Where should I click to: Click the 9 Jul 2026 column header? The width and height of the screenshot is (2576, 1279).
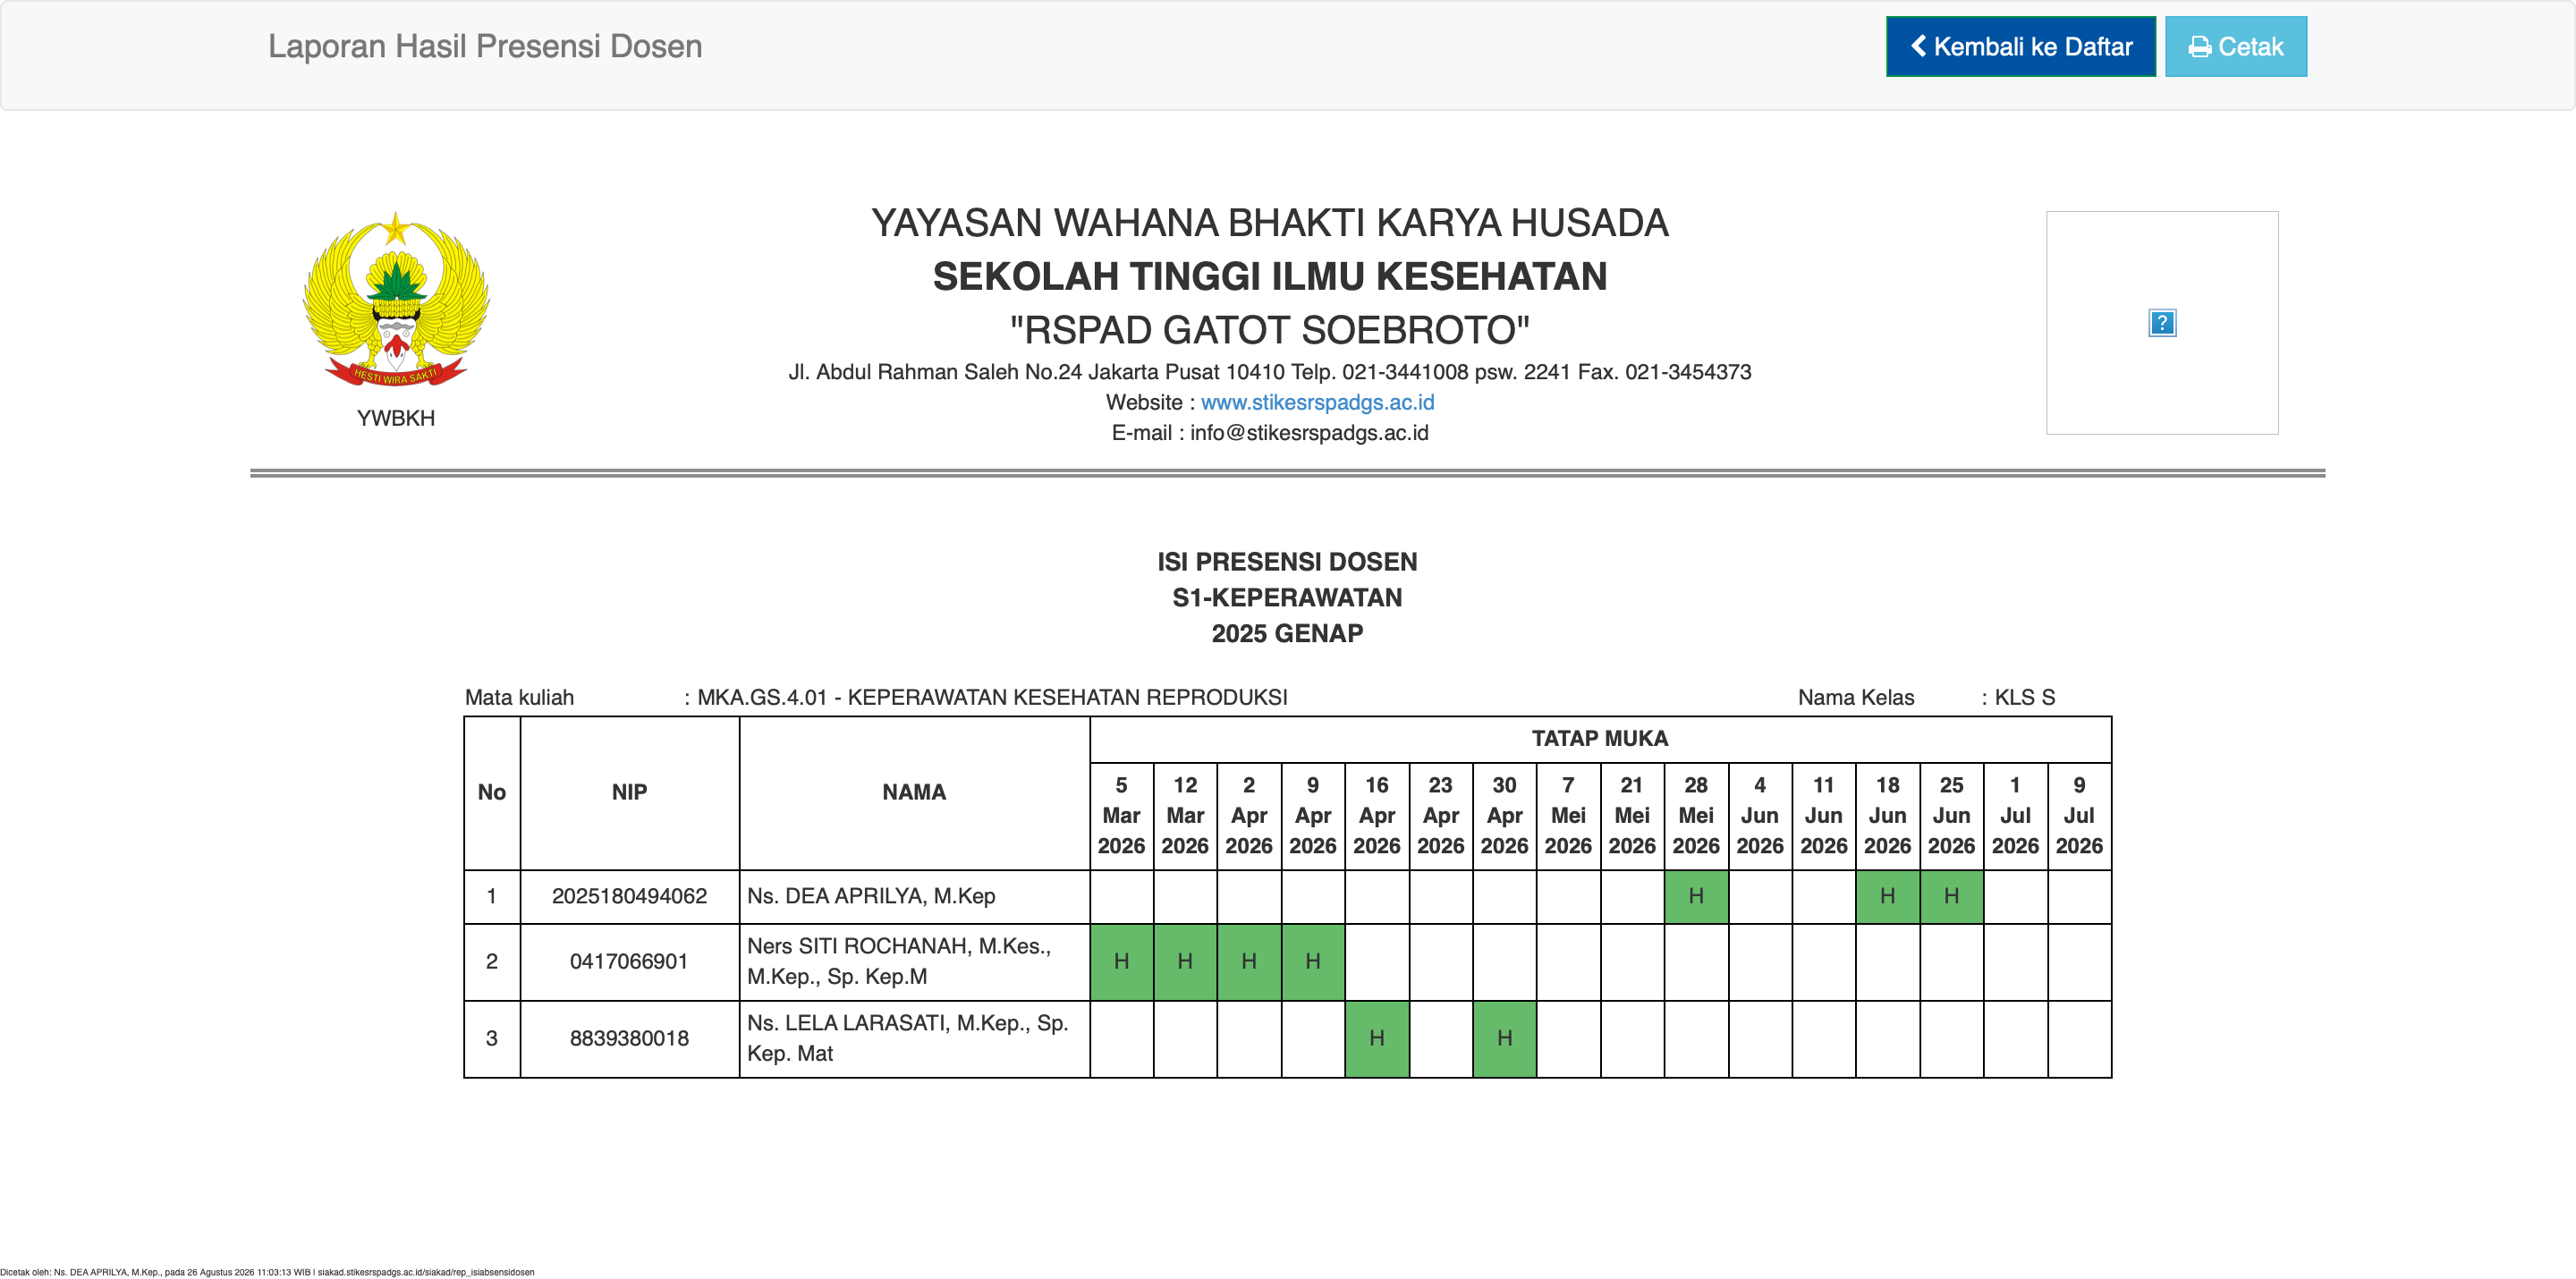(2080, 816)
